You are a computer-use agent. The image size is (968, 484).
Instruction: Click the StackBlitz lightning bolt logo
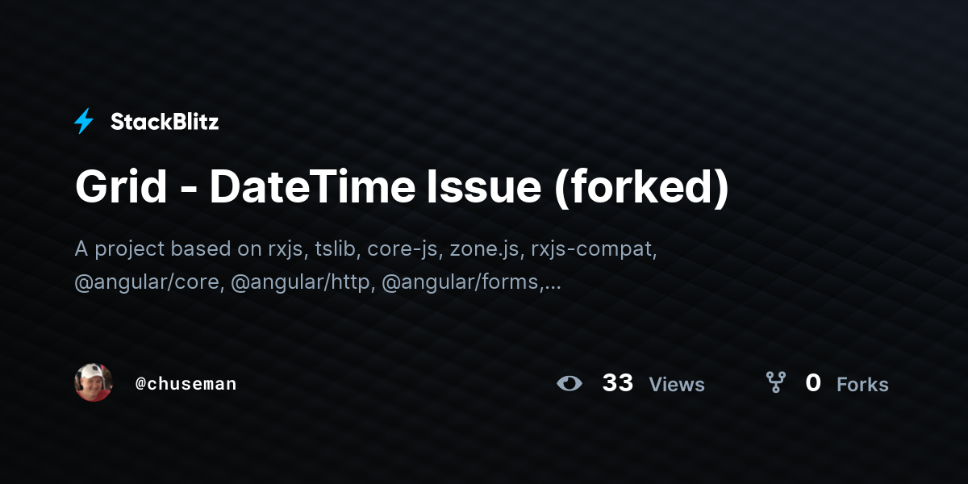[84, 122]
